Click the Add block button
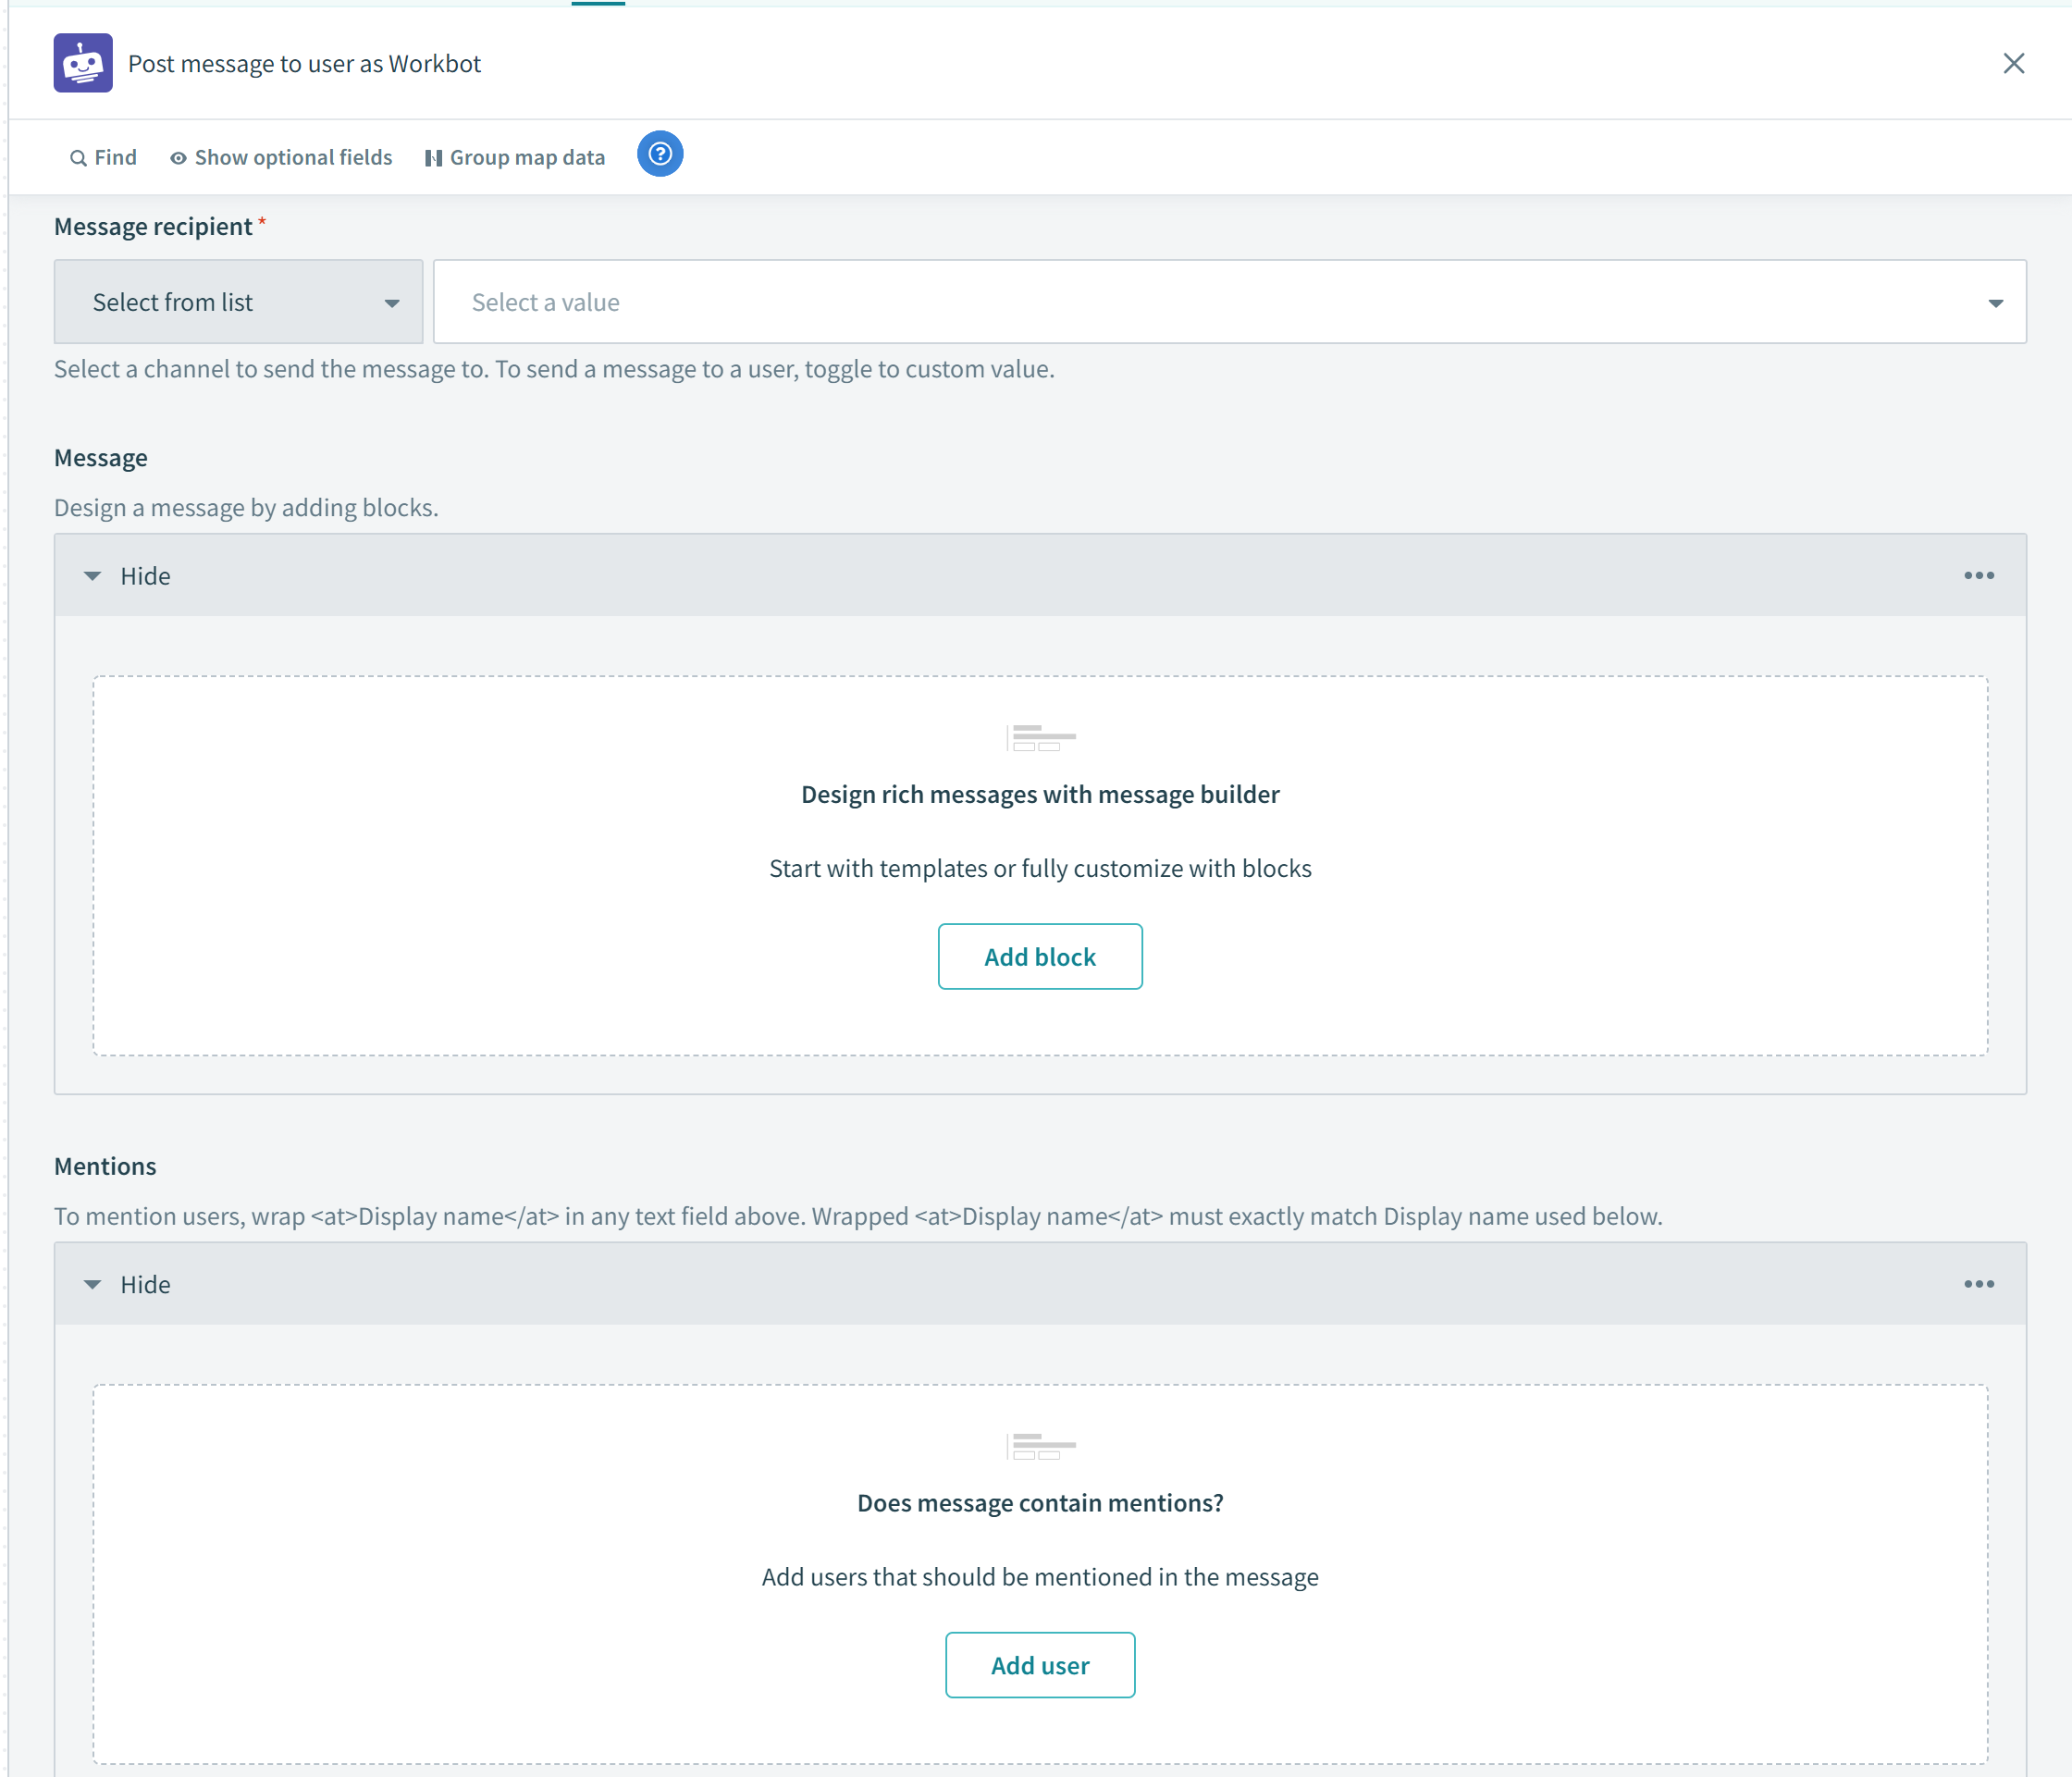The image size is (2072, 1777). tap(1040, 956)
